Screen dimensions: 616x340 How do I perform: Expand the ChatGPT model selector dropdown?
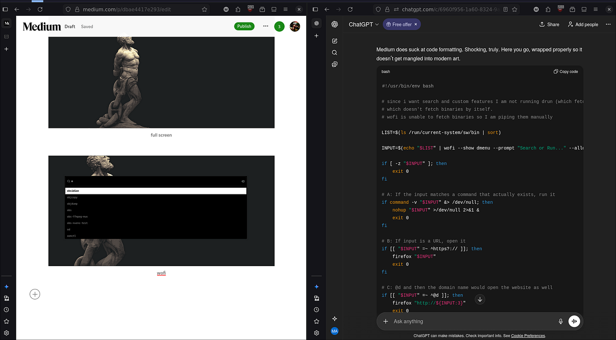364,25
